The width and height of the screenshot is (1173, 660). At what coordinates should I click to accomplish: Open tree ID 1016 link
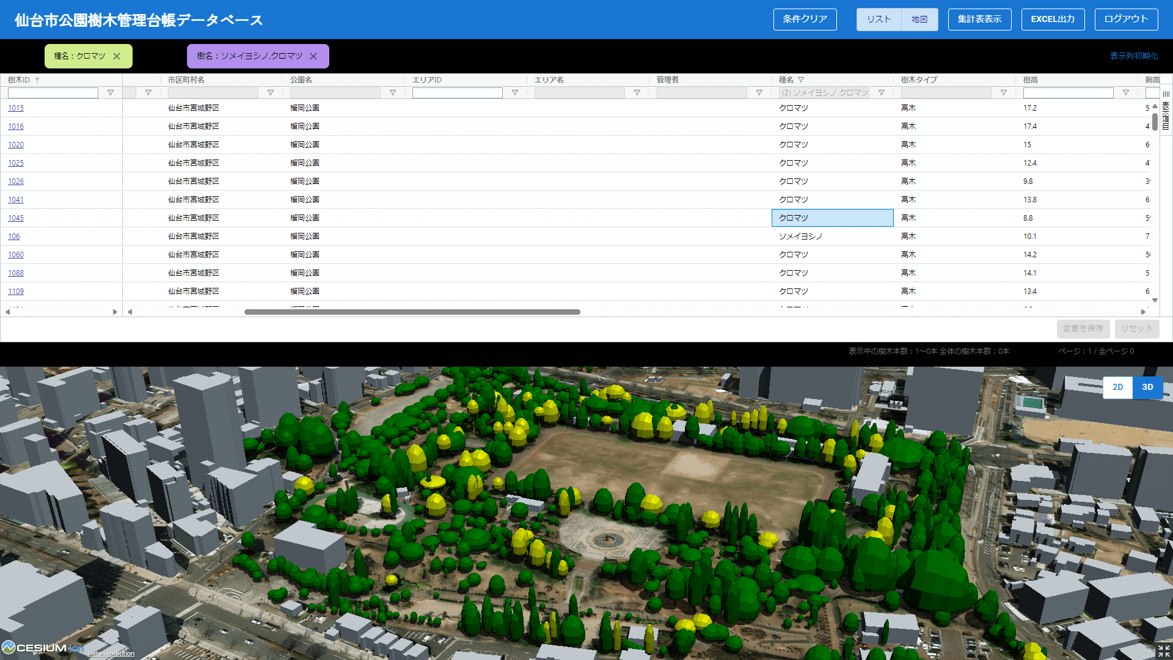click(16, 127)
